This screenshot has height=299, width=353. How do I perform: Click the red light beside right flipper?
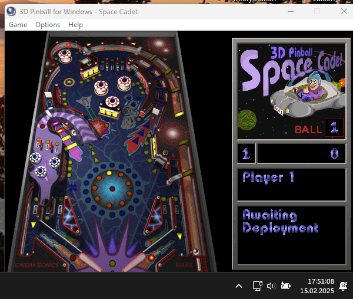(151, 258)
